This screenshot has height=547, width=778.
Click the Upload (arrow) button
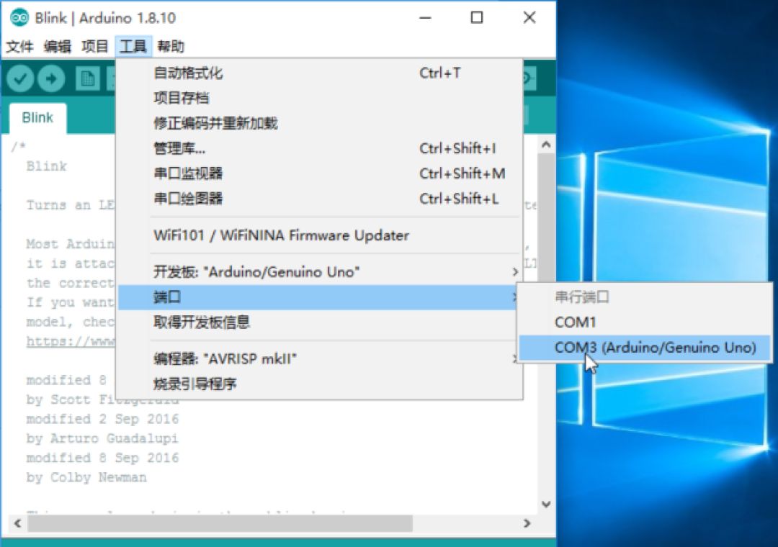(51, 79)
